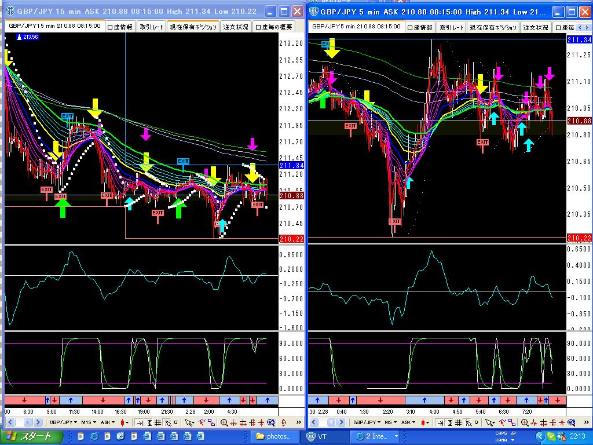Click 1:1 scale icon in left chart toolbar
Screen dimensions: 593x445
(x=283, y=422)
